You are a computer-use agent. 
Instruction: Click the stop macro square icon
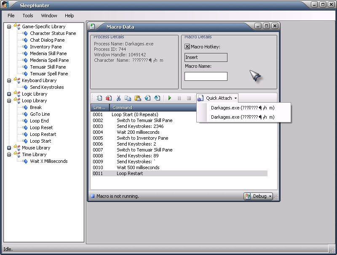click(x=189, y=98)
